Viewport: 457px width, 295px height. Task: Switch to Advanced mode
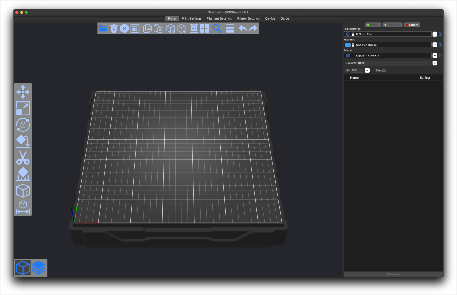[392, 25]
